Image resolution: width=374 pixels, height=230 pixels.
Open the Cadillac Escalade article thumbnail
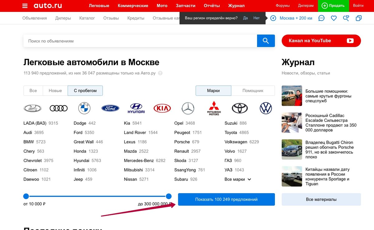[x=292, y=123]
